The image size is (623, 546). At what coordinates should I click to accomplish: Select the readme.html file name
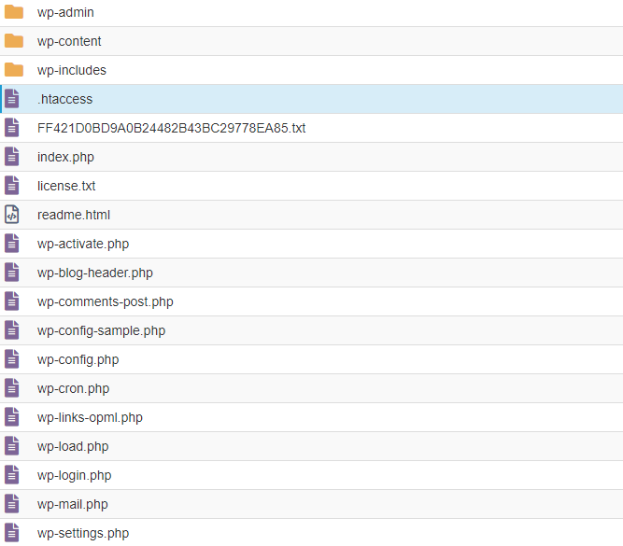click(74, 215)
